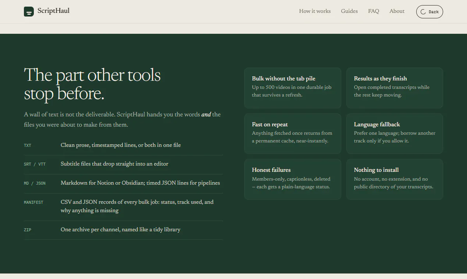The width and height of the screenshot is (467, 279).
Task: Select the 'Fast on repeat' card
Action: coord(292,134)
